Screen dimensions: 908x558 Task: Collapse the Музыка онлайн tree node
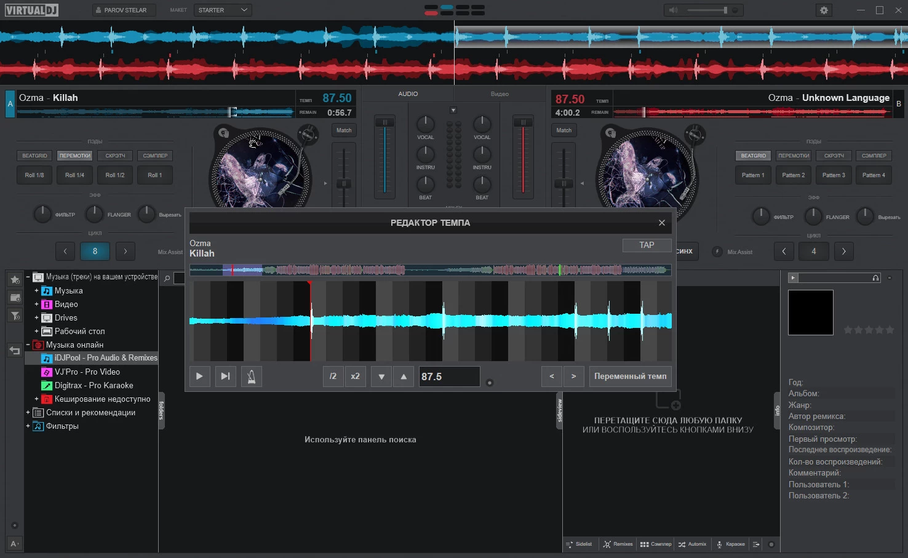28,345
